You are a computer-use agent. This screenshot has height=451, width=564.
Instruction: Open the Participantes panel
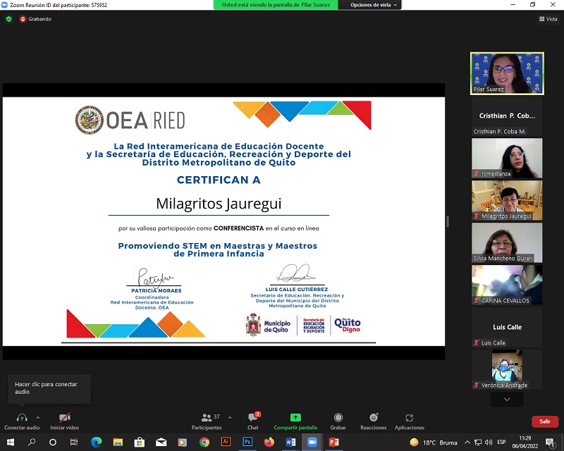tap(207, 421)
